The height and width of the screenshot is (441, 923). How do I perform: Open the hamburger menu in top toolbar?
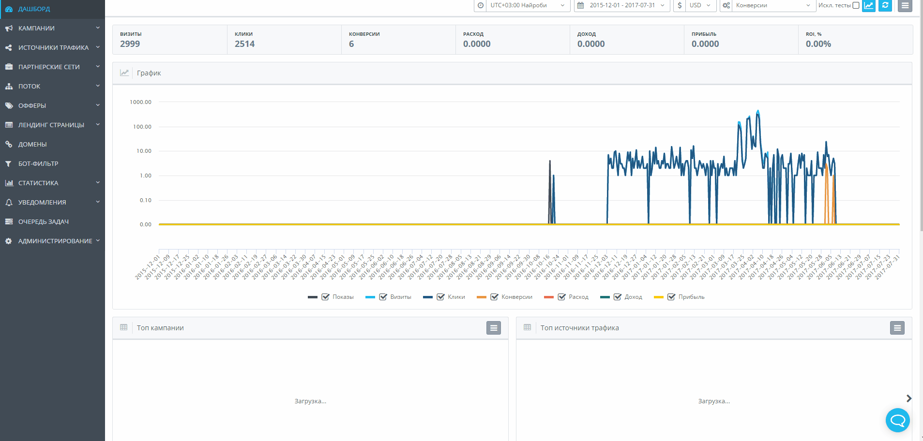(x=905, y=5)
